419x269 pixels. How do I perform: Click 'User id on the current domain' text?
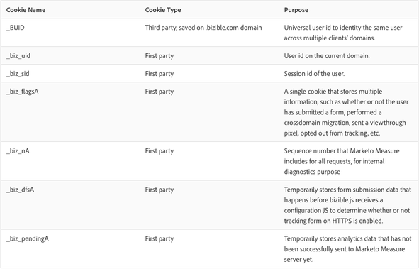click(327, 56)
